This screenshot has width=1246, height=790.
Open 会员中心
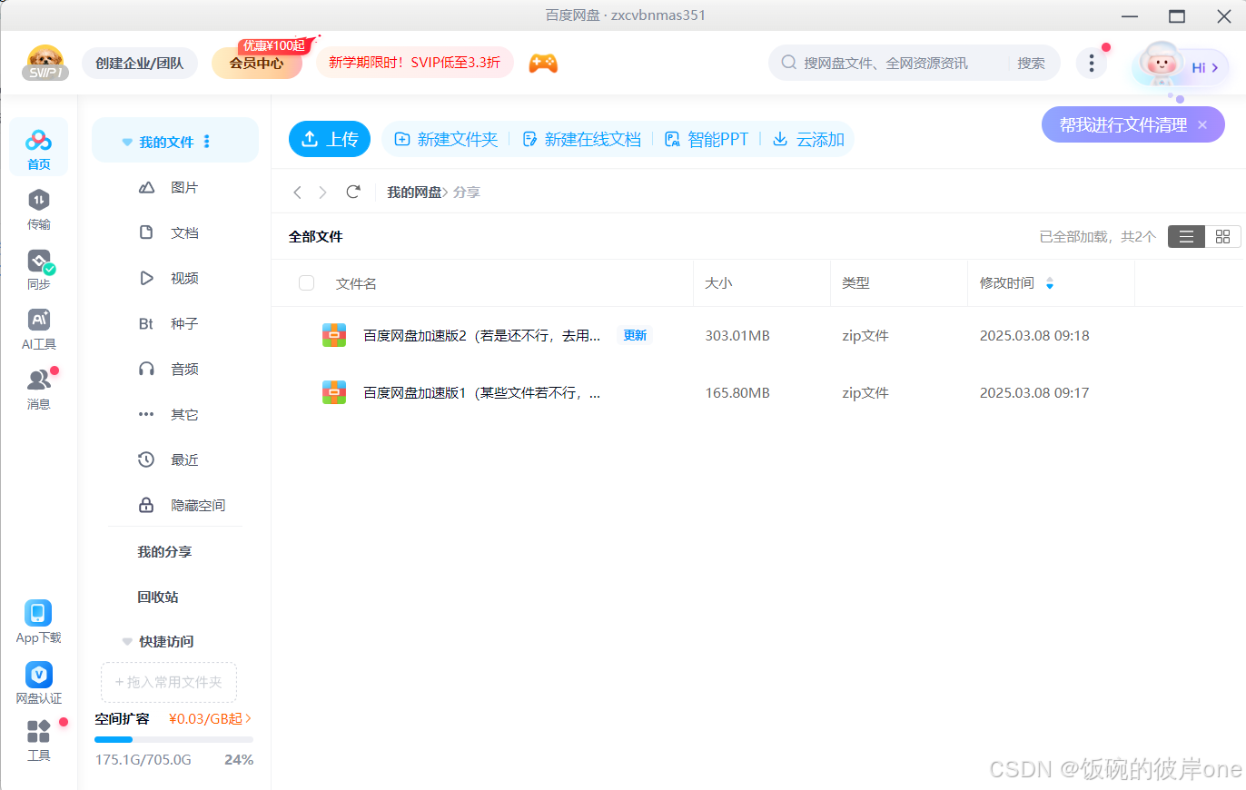(257, 64)
